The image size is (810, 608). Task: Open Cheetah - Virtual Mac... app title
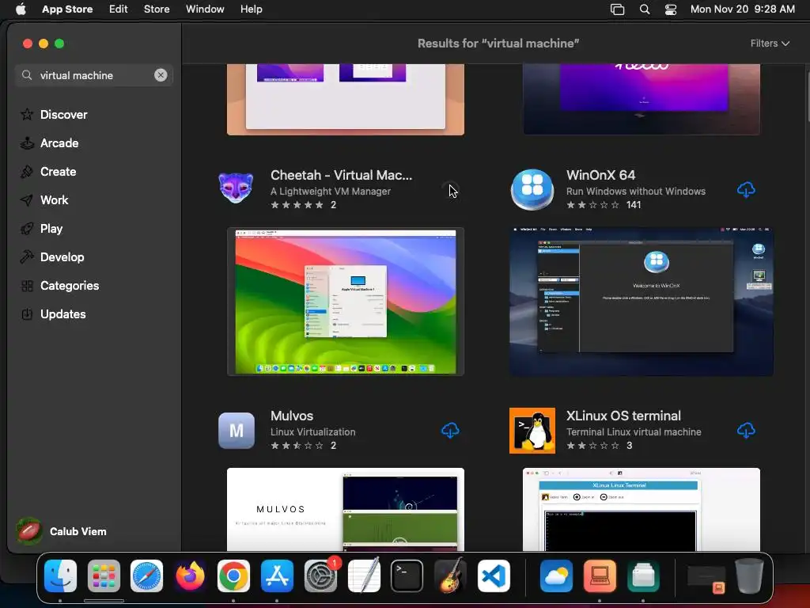tap(341, 175)
